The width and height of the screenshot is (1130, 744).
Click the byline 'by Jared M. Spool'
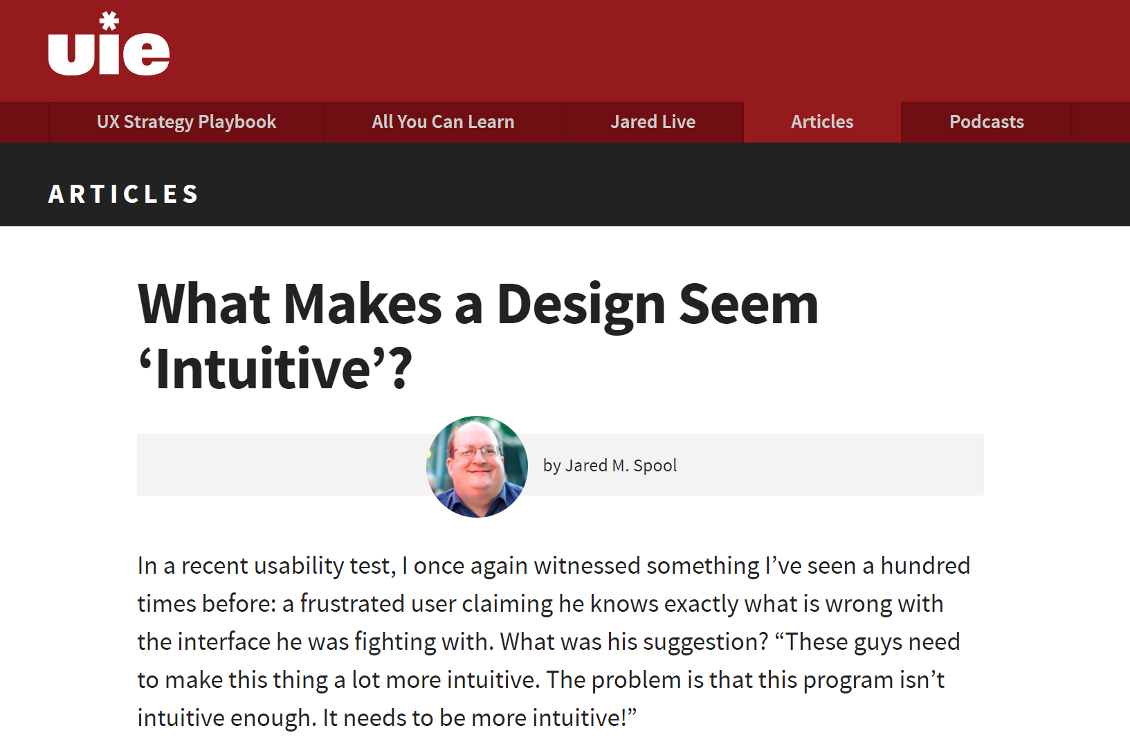(610, 466)
